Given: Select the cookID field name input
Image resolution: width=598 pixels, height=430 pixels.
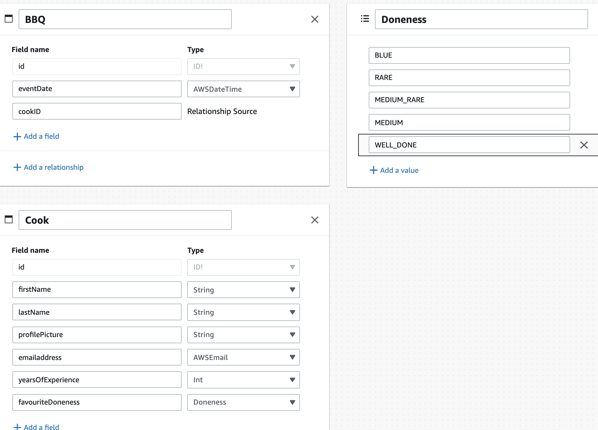Looking at the screenshot, I should 97,111.
